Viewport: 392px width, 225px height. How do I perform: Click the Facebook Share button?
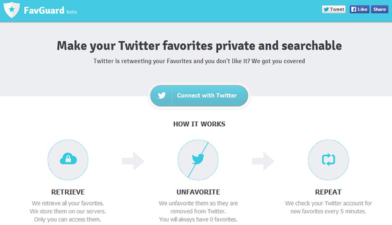379,9
